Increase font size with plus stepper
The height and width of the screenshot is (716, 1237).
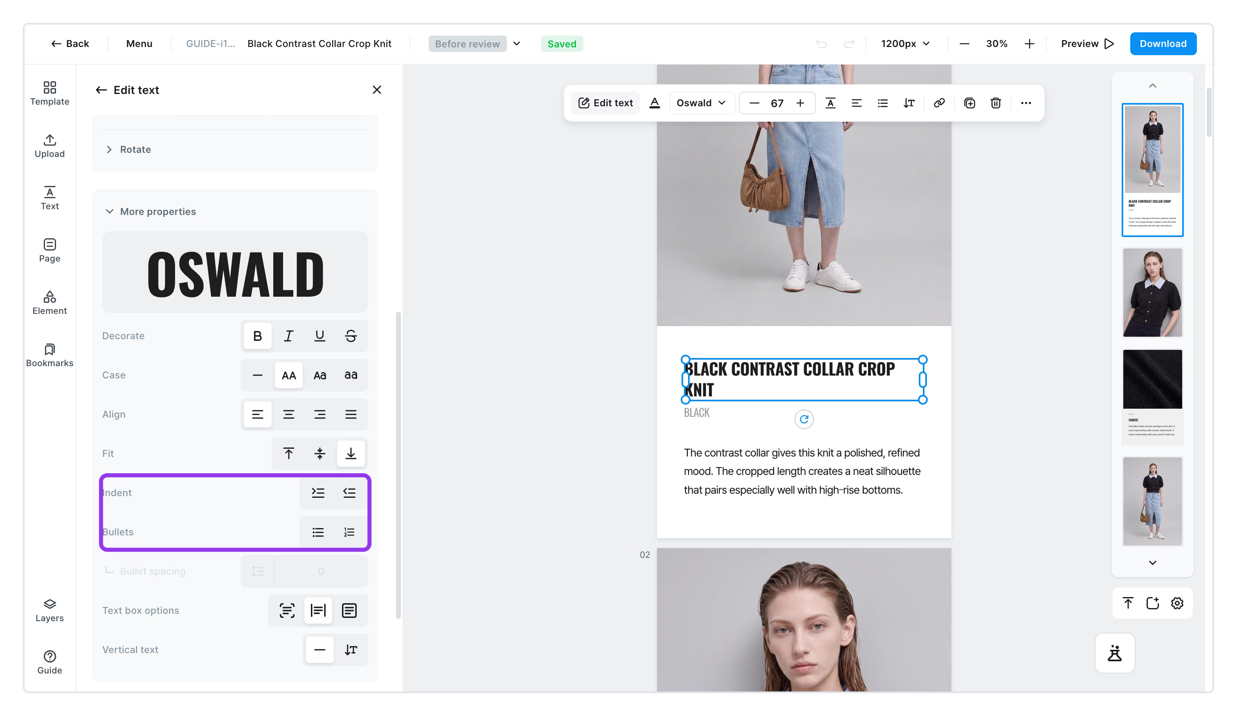(x=800, y=103)
